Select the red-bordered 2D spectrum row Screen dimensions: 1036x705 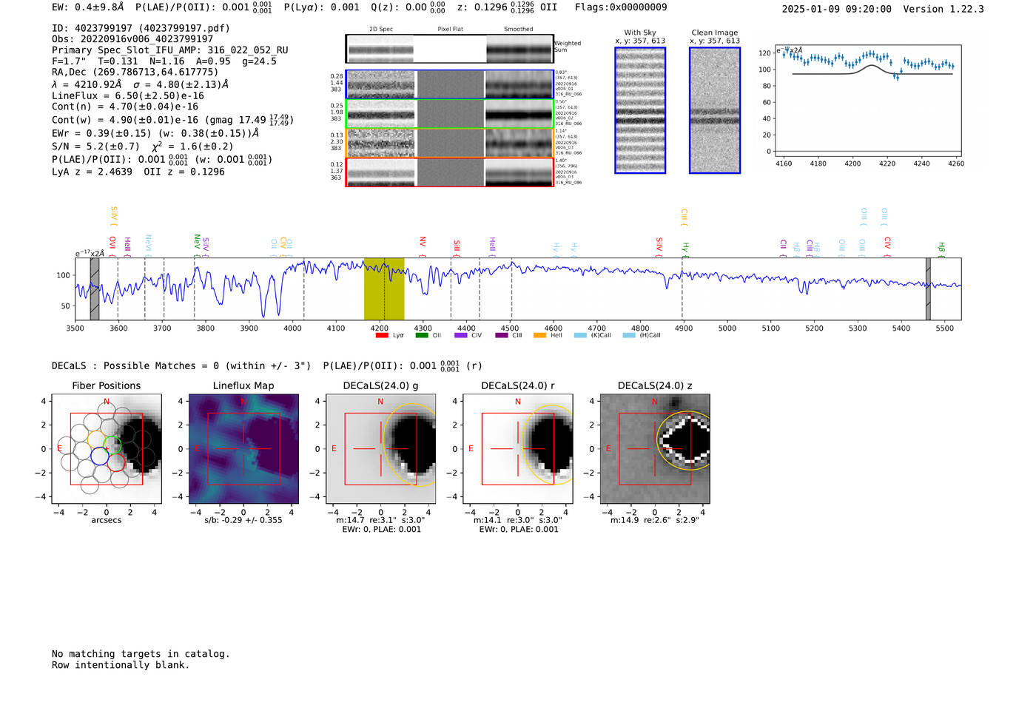[x=450, y=172]
